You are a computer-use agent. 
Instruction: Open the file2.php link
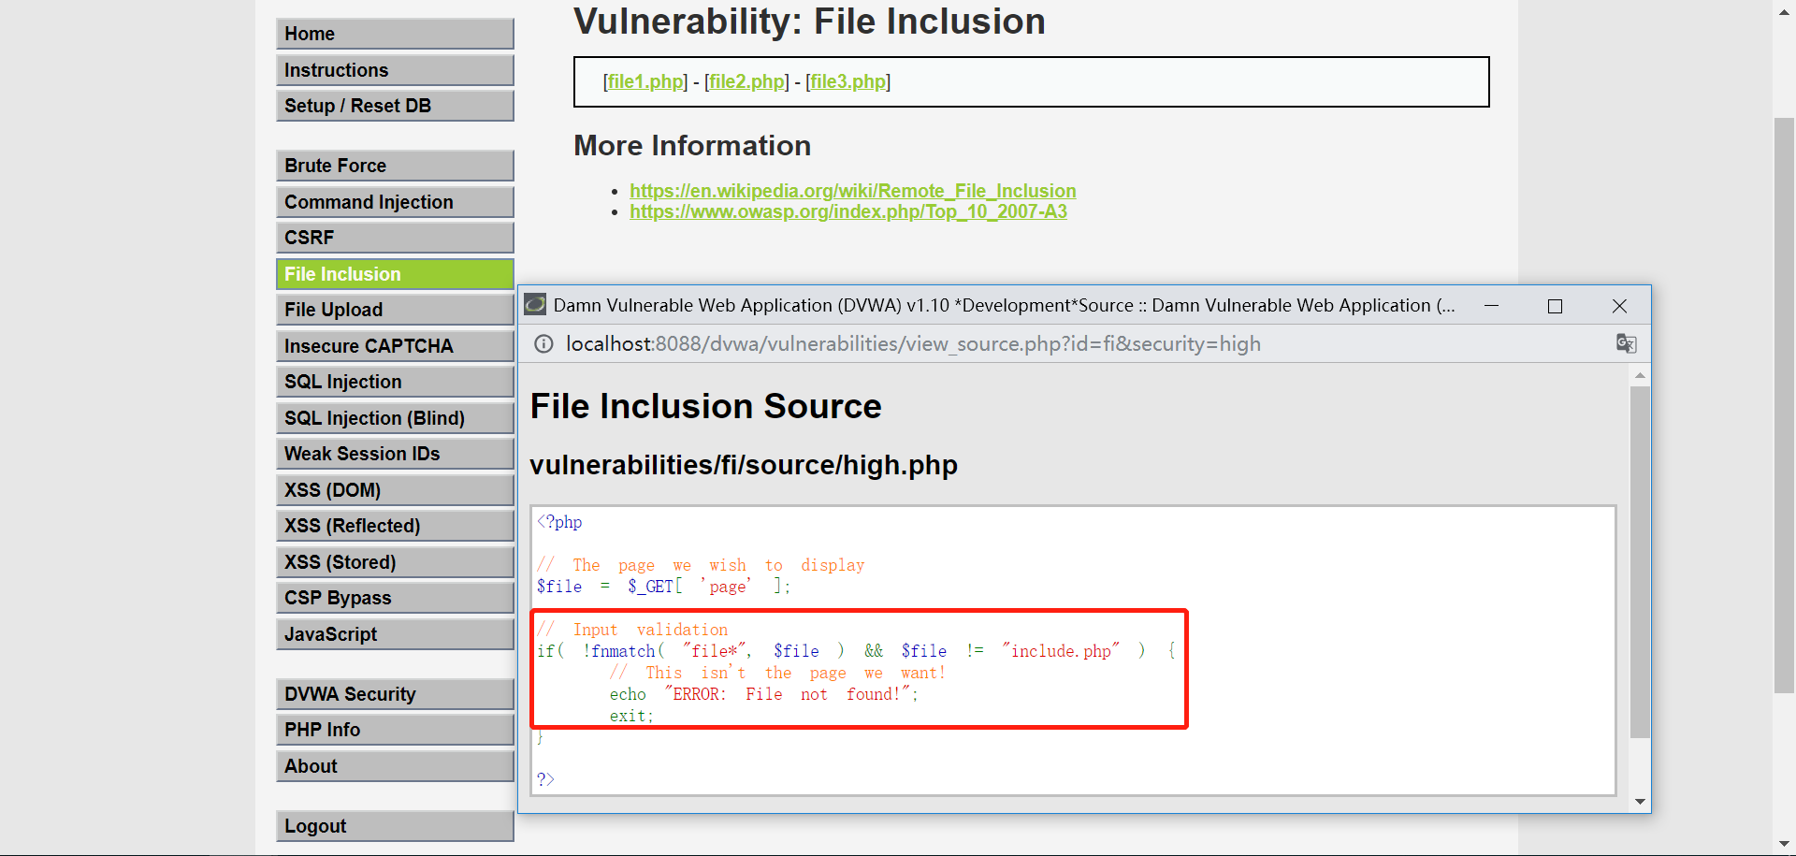[746, 81]
